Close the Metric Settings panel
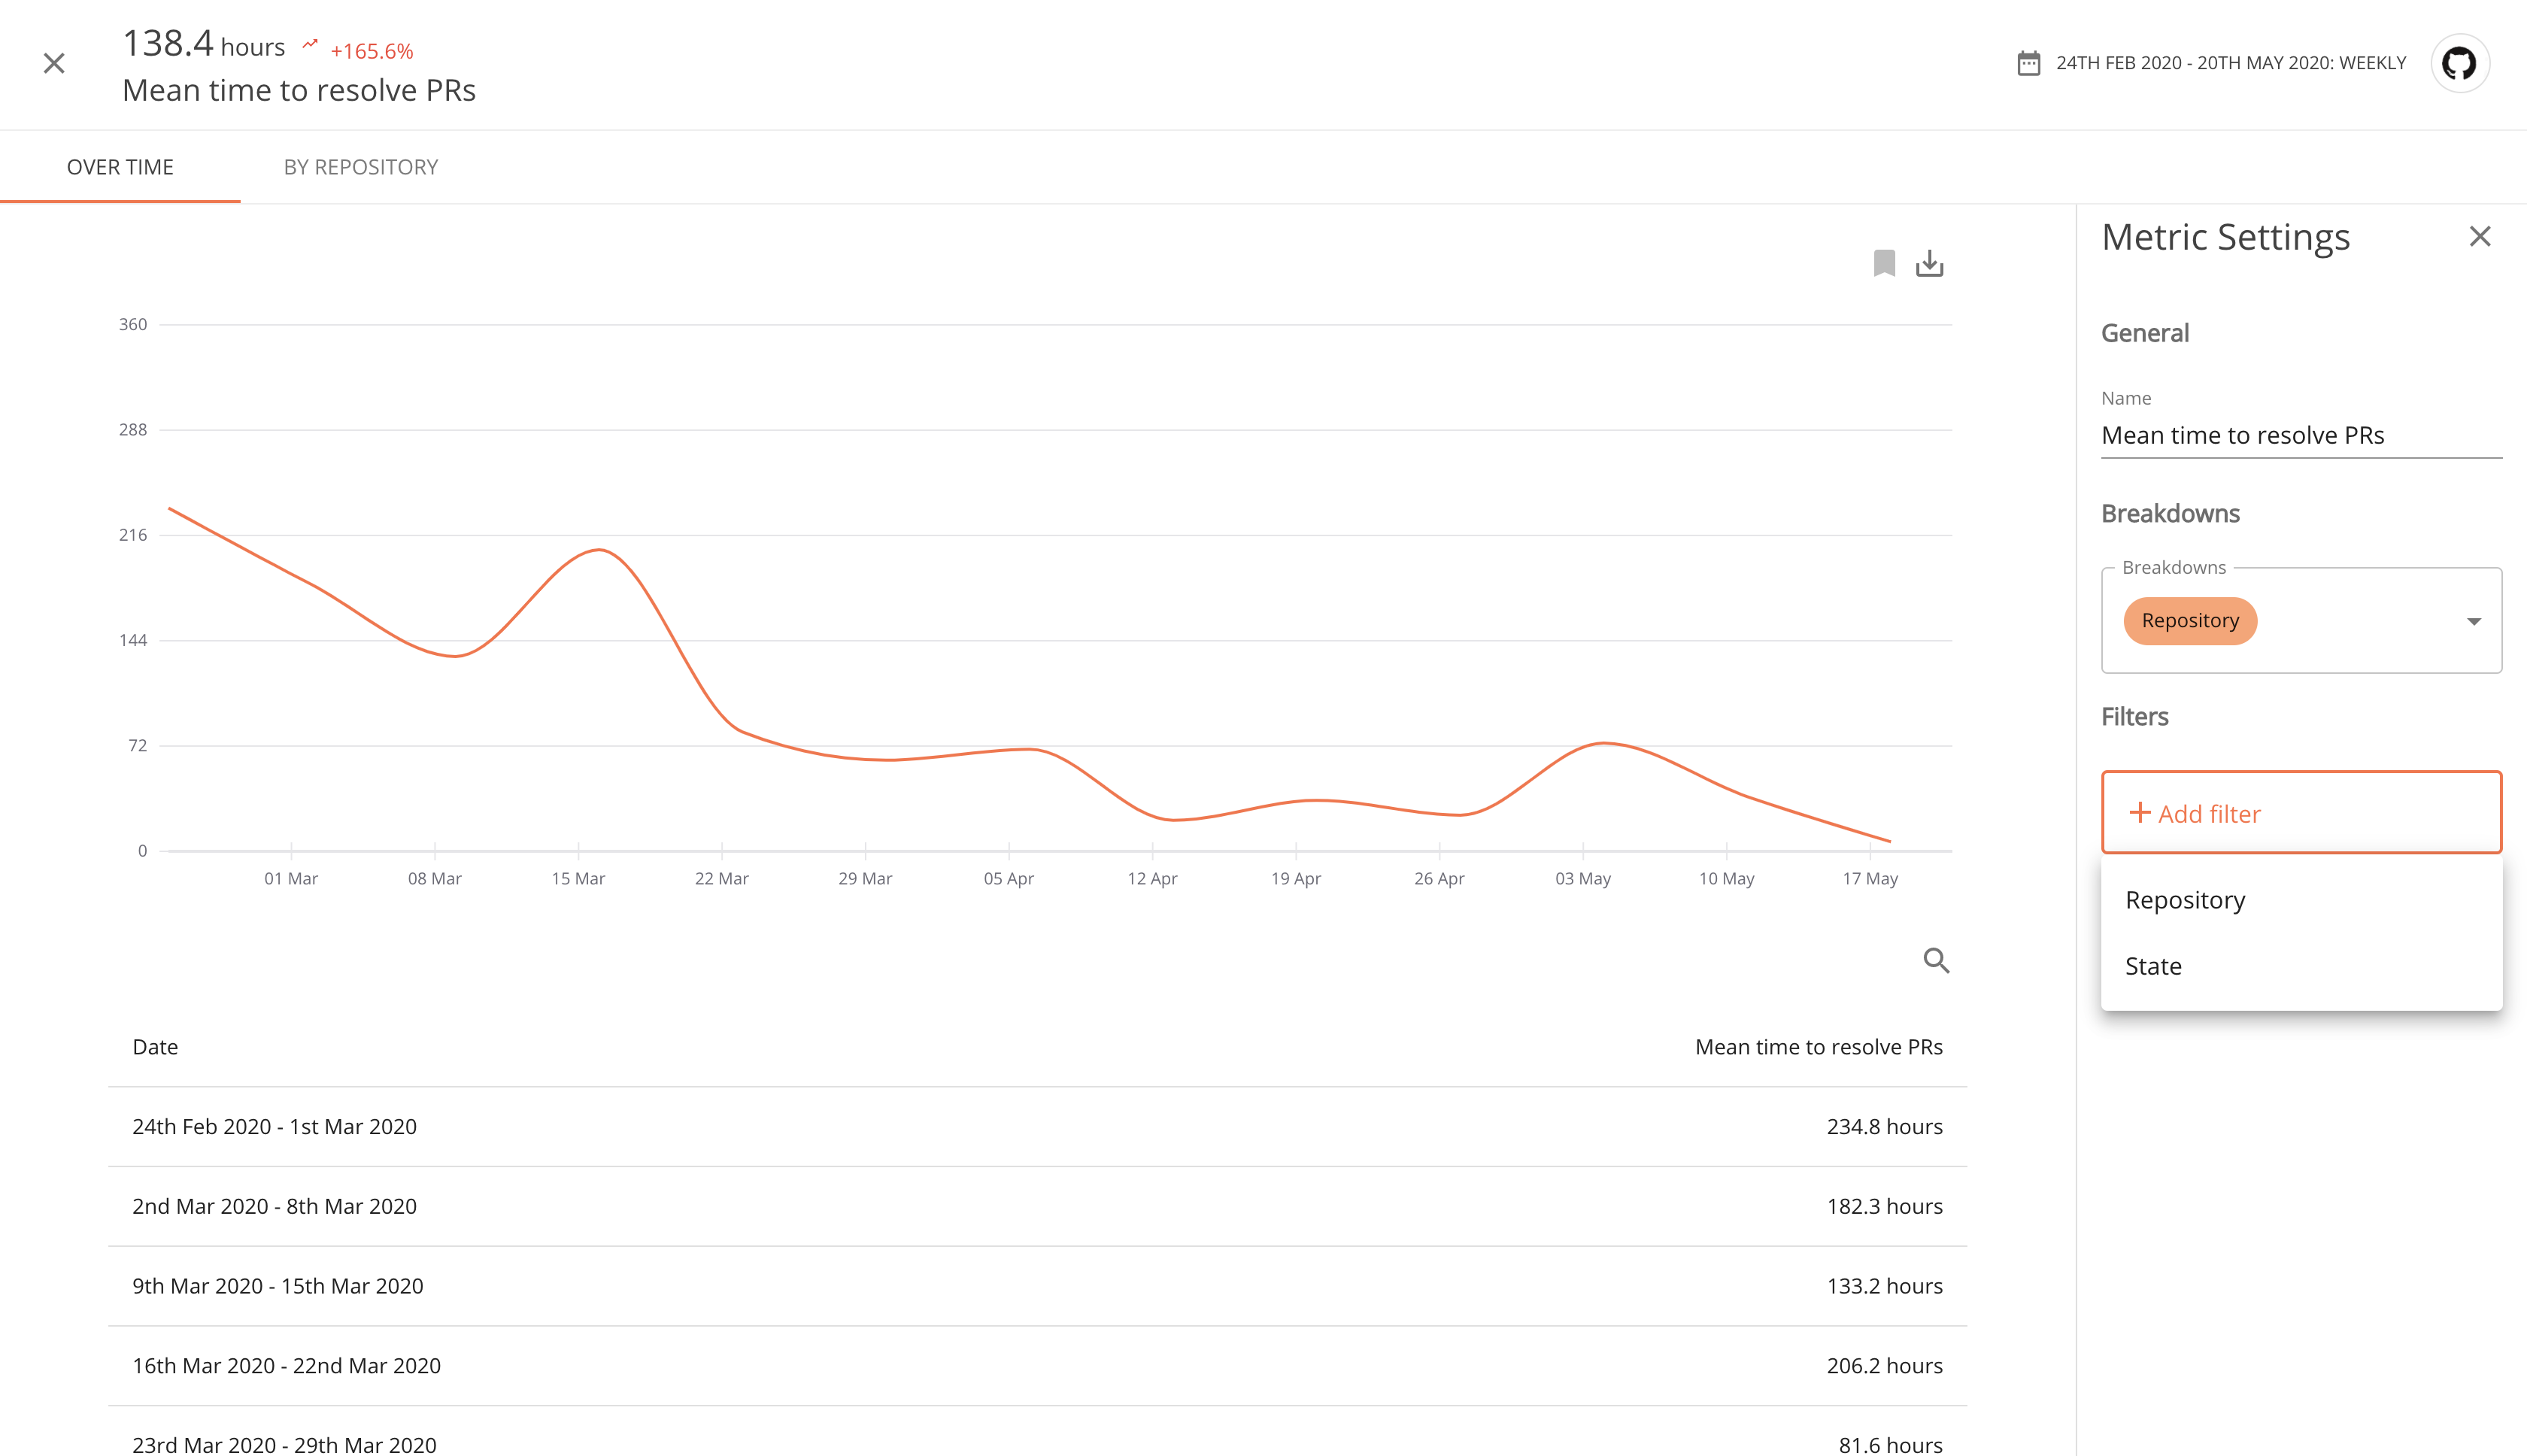 pos(2479,237)
